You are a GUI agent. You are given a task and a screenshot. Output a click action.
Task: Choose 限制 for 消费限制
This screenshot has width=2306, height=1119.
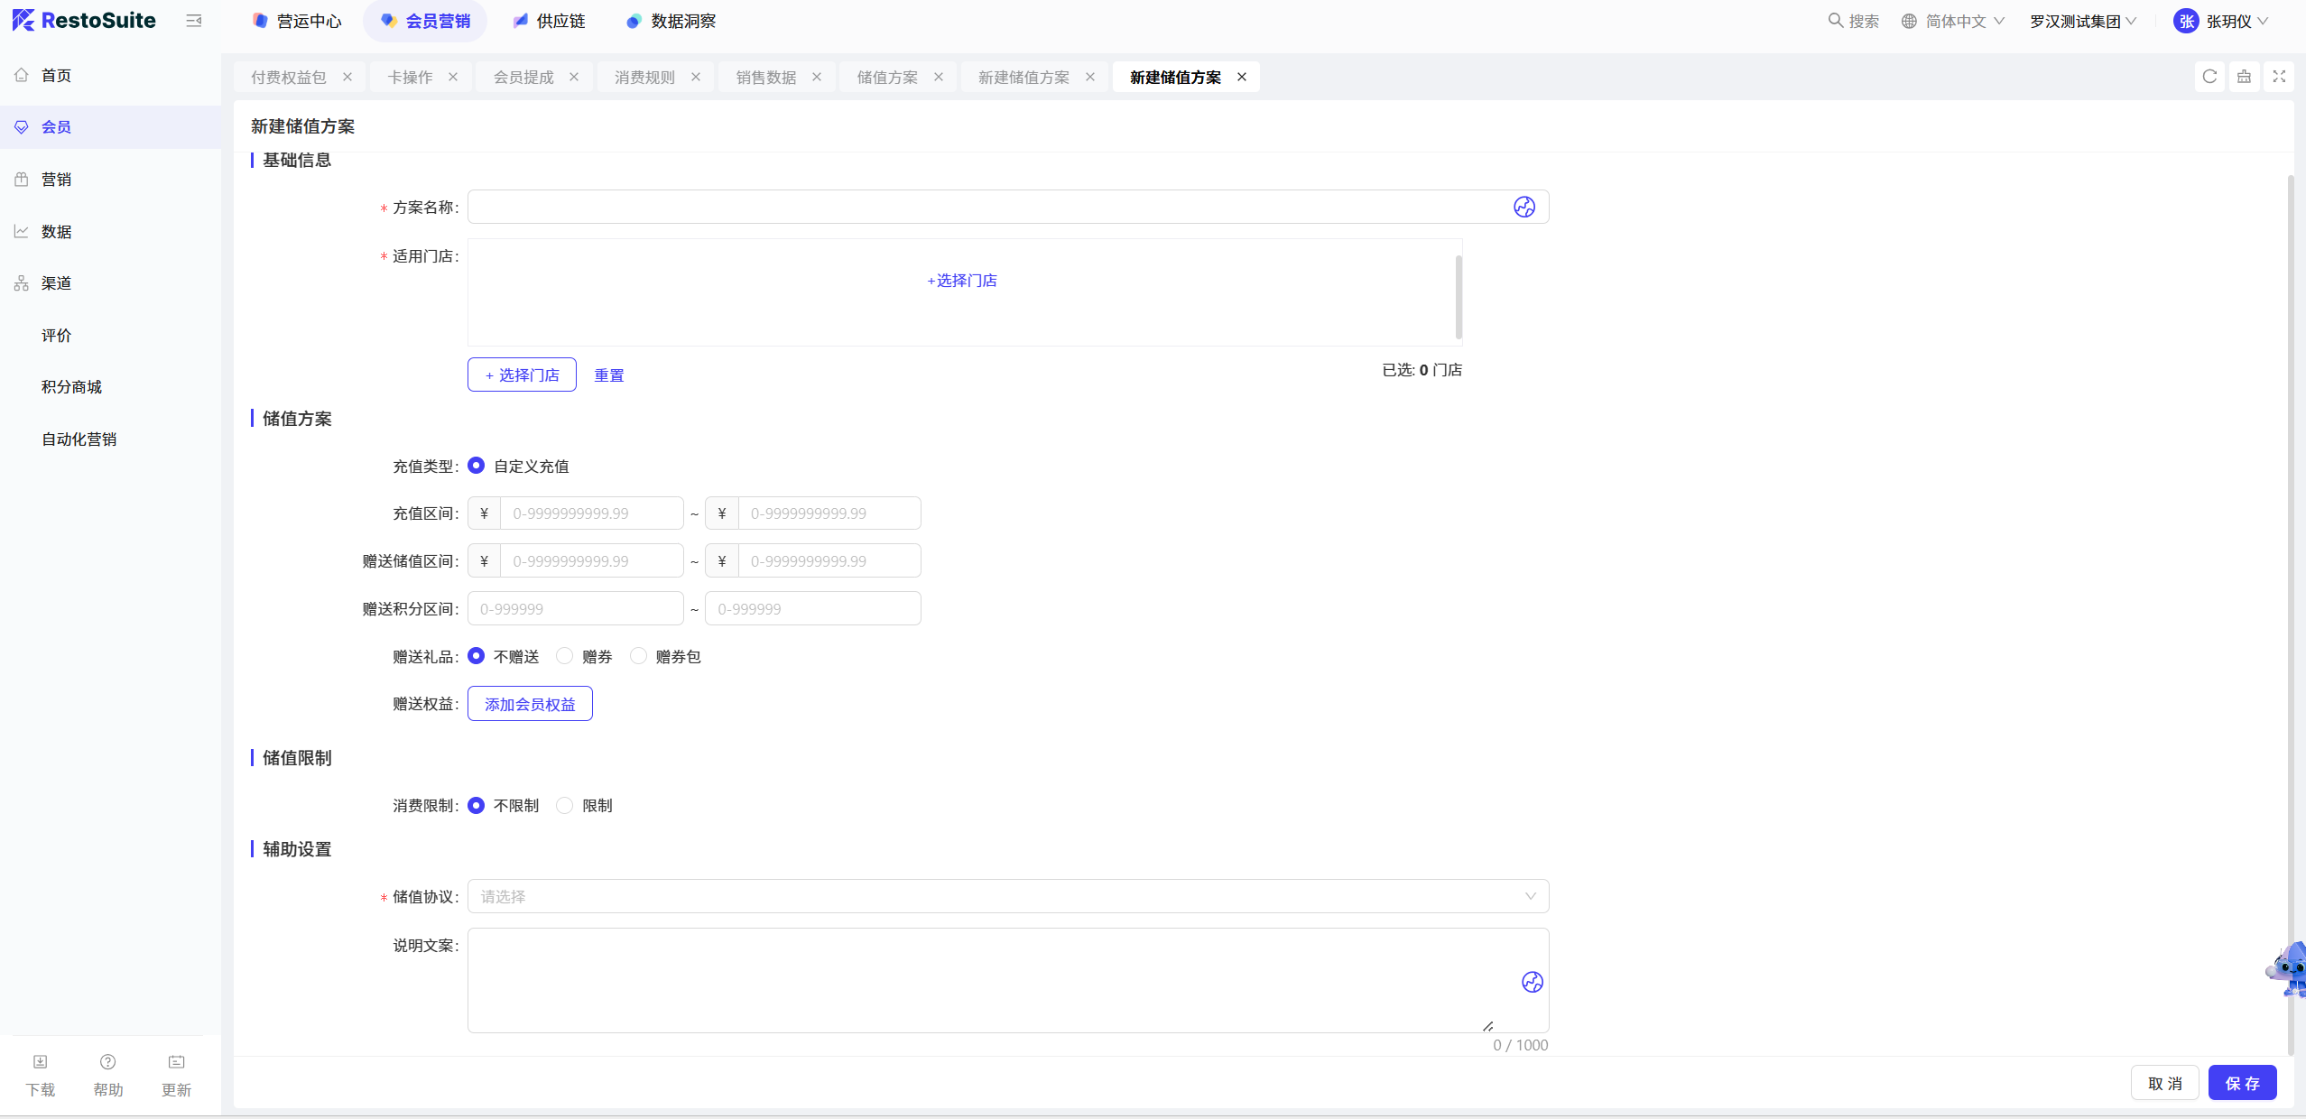point(565,805)
